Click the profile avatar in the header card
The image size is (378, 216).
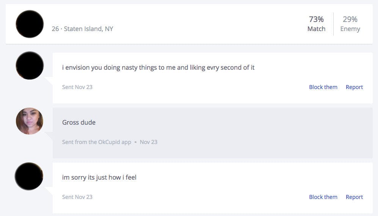(x=30, y=24)
